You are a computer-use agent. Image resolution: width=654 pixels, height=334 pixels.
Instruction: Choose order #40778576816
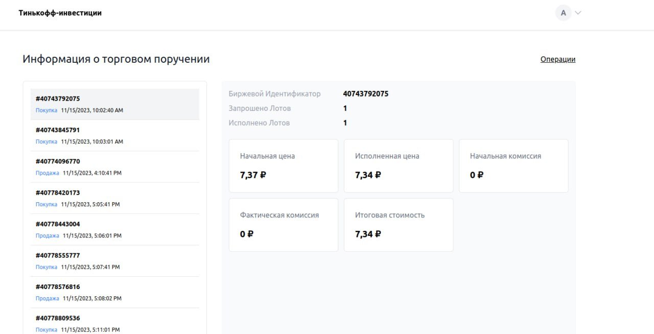coord(114,292)
